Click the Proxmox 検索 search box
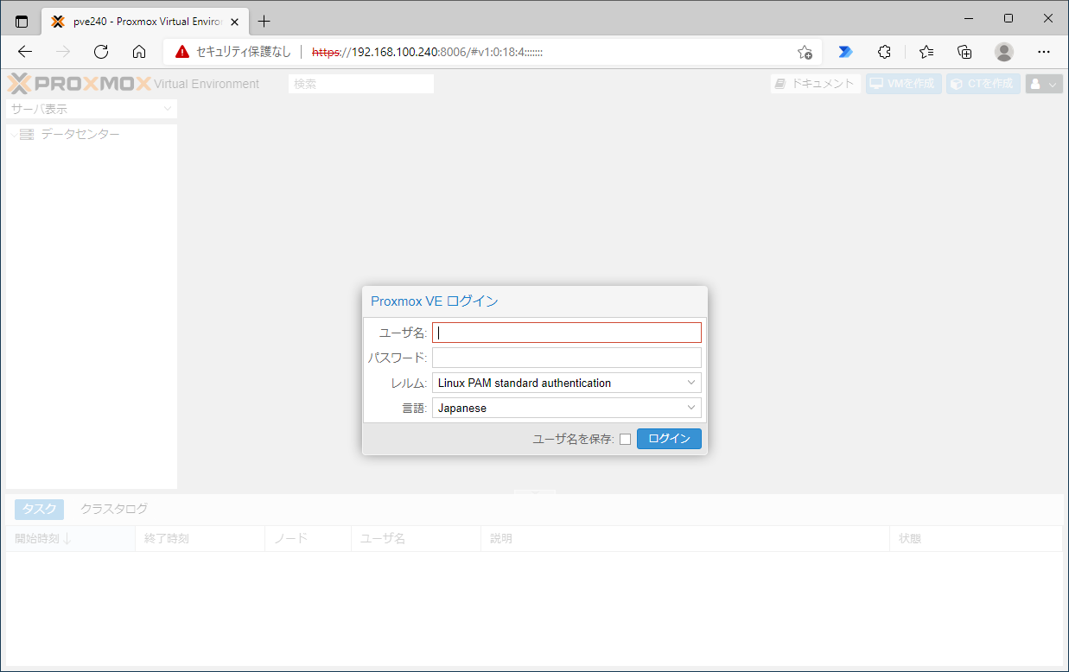This screenshot has width=1069, height=672. click(x=361, y=84)
